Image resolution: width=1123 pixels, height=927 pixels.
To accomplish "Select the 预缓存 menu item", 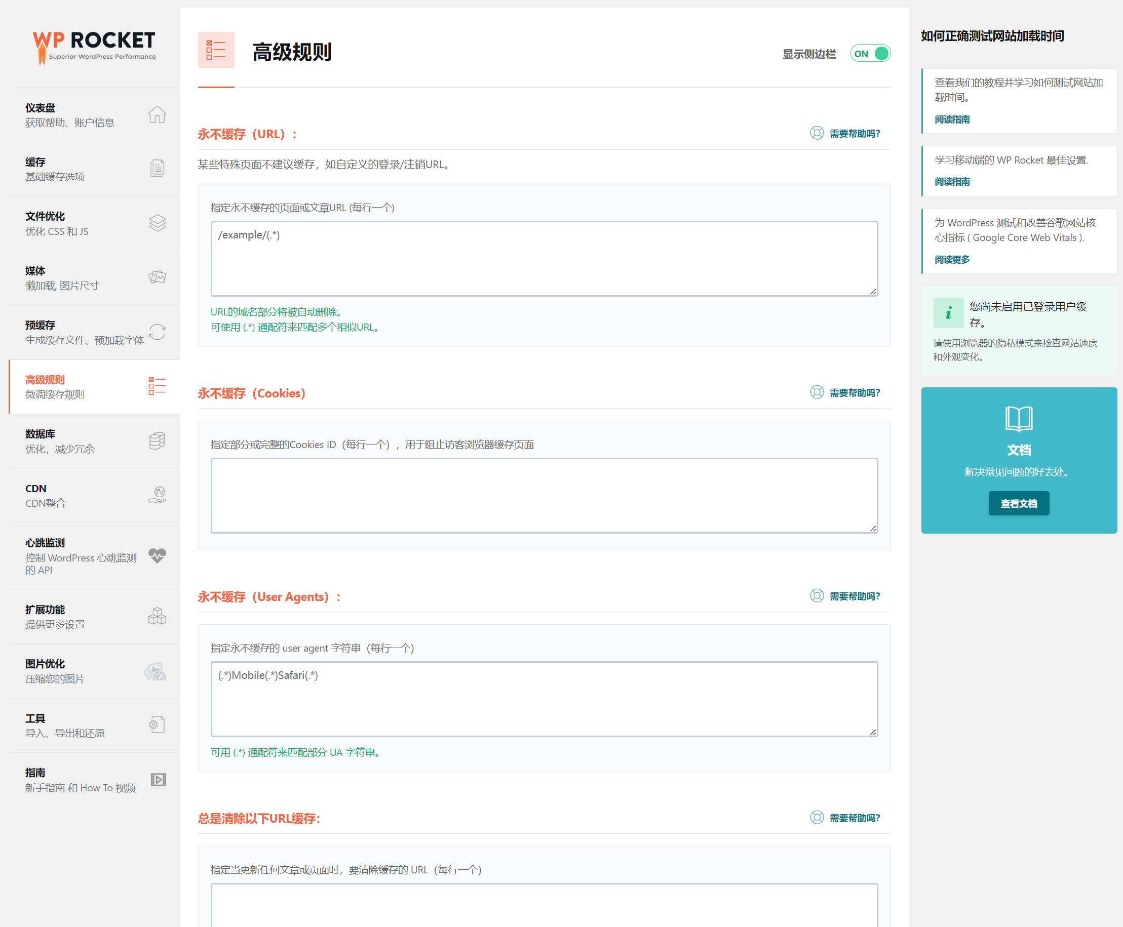I will [94, 333].
